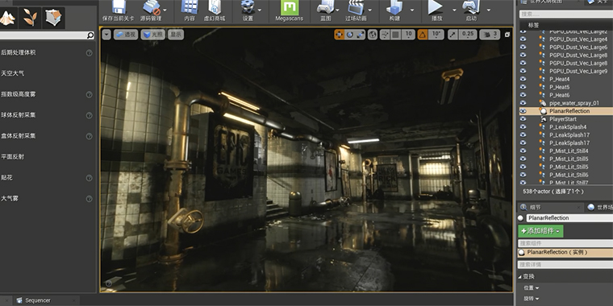Viewport: 613px width, 306px height.
Task: Open the 显示 show flags menu
Action: point(176,35)
